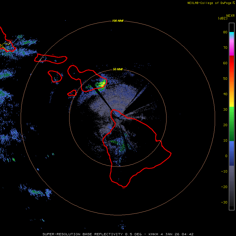Click the 40 dBZ scale value
Viewport: 236px width, 236px height.
coord(225,94)
